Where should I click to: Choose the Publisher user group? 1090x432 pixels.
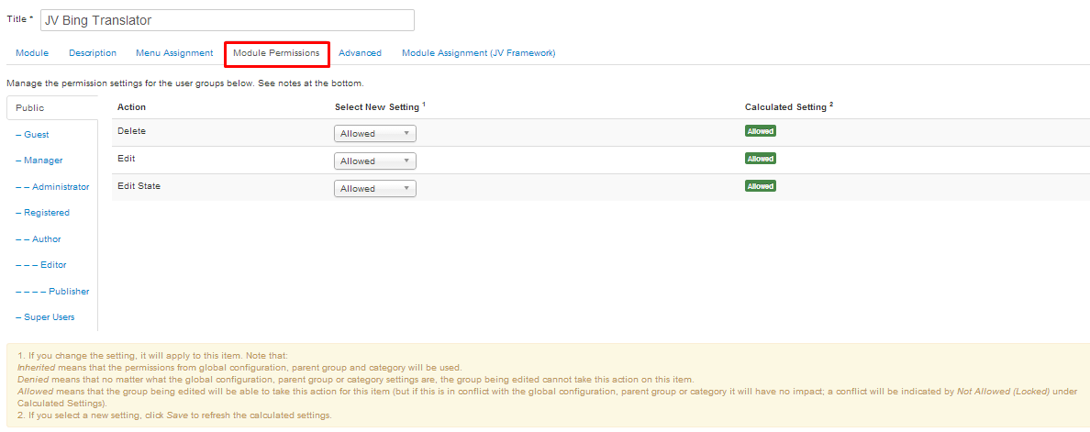tap(69, 292)
